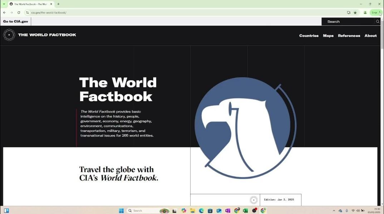
Task: Open the Maps menu in the header
Action: pyautogui.click(x=328, y=36)
